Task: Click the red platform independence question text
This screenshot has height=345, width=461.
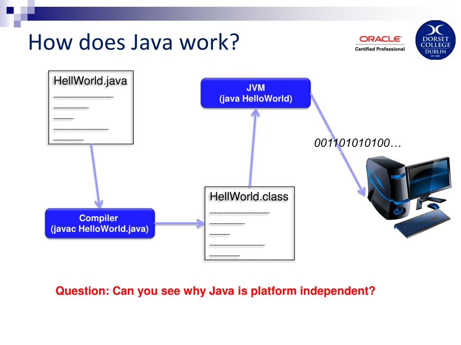Action: pyautogui.click(x=215, y=291)
